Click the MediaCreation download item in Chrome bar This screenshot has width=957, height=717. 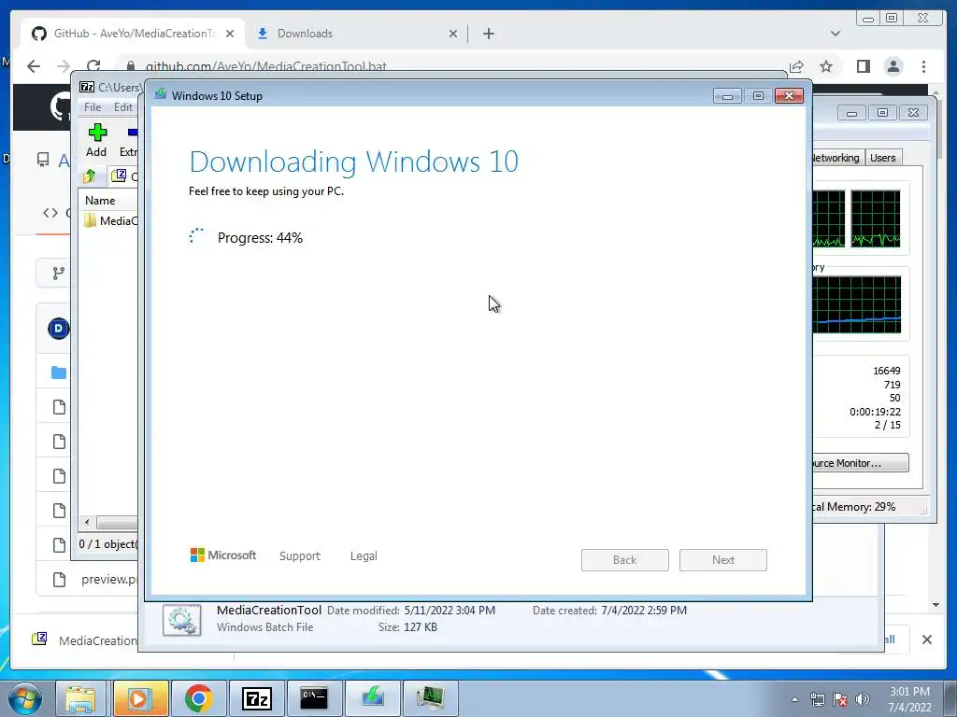click(85, 640)
